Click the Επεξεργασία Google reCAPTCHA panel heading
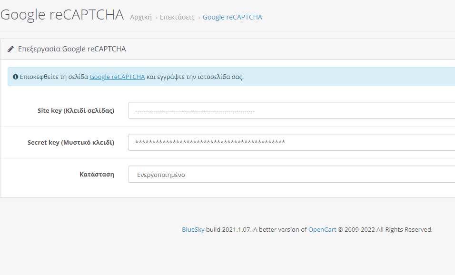Viewport: 455px width, 275px height. (72, 49)
